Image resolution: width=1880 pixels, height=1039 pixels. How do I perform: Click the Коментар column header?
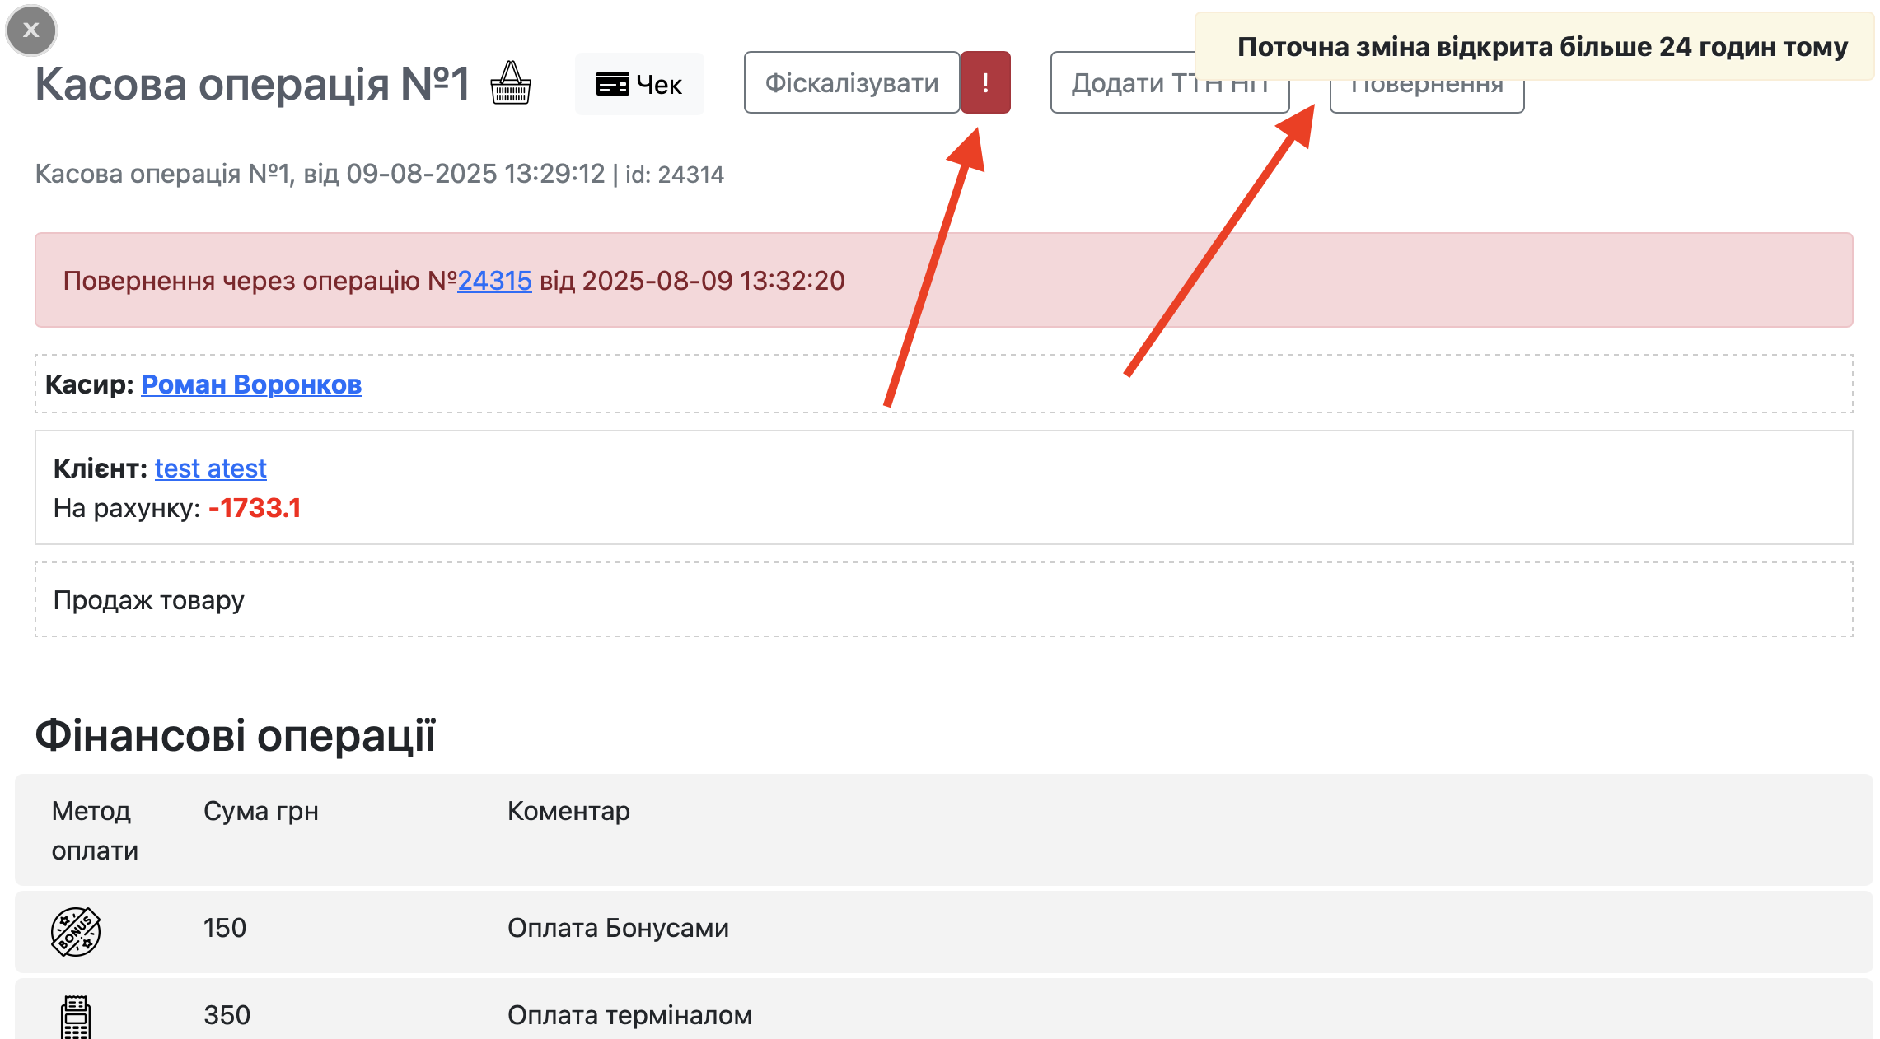point(568,811)
